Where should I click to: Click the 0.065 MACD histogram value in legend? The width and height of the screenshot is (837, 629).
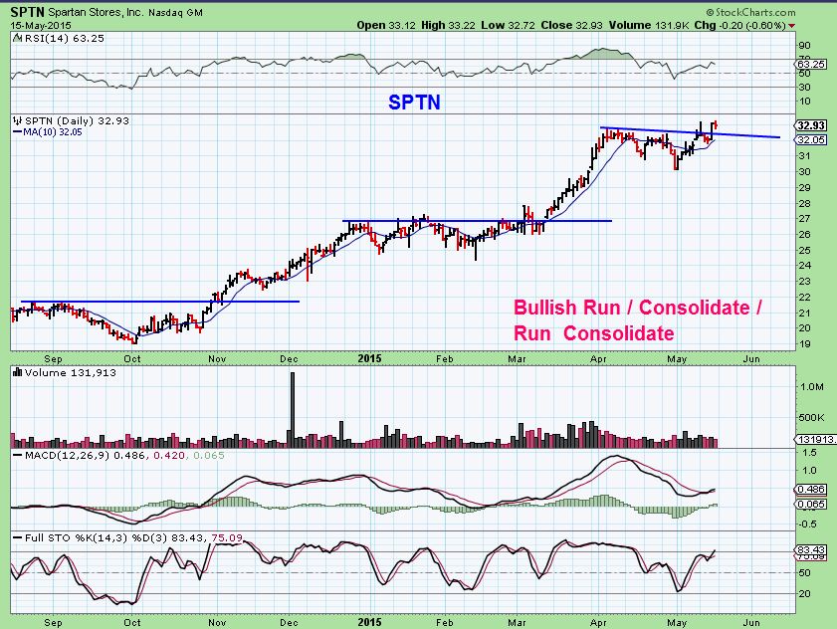209,456
